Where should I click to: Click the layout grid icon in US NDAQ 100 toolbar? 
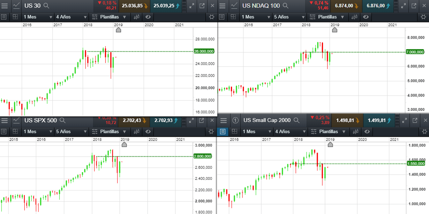(233, 17)
